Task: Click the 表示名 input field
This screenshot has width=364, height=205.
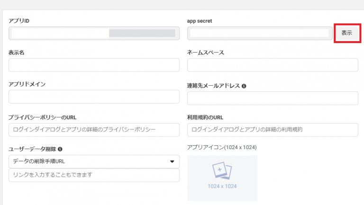Action: point(94,65)
